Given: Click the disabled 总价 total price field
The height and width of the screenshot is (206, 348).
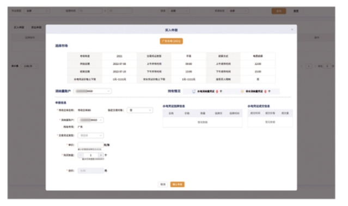Looking at the screenshot, I should [90, 171].
